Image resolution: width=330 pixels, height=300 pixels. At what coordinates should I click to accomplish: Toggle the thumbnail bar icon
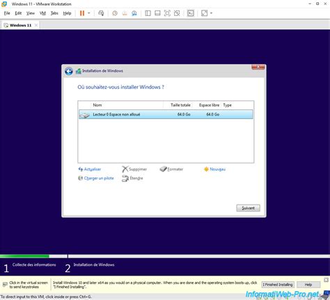[157, 13]
